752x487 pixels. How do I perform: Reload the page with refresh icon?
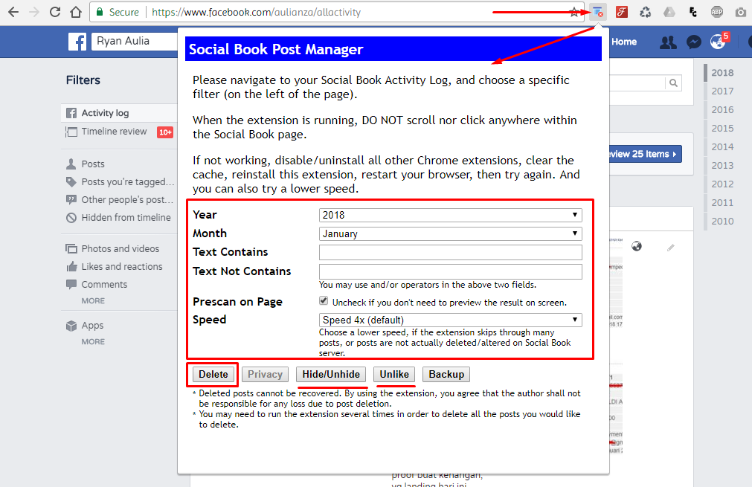55,12
